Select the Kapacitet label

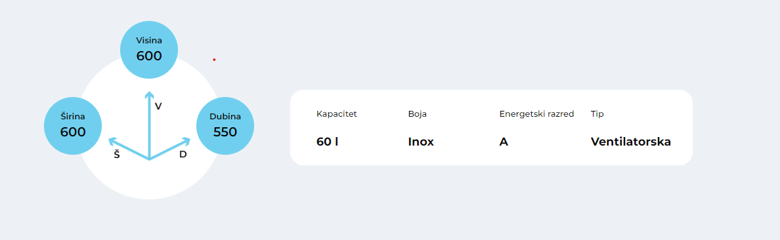click(337, 114)
